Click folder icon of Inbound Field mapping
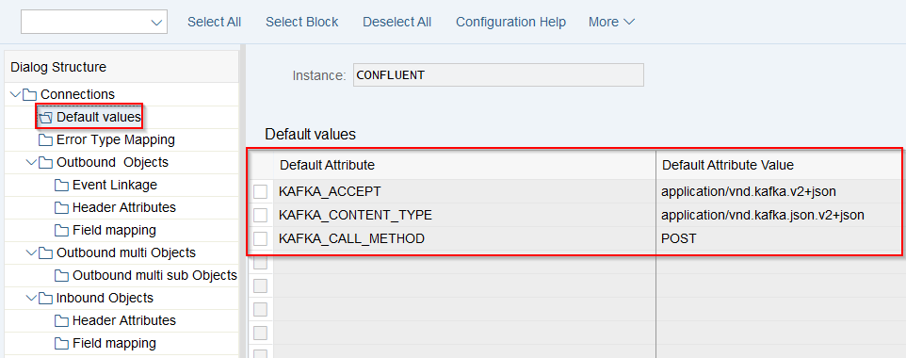 62,344
